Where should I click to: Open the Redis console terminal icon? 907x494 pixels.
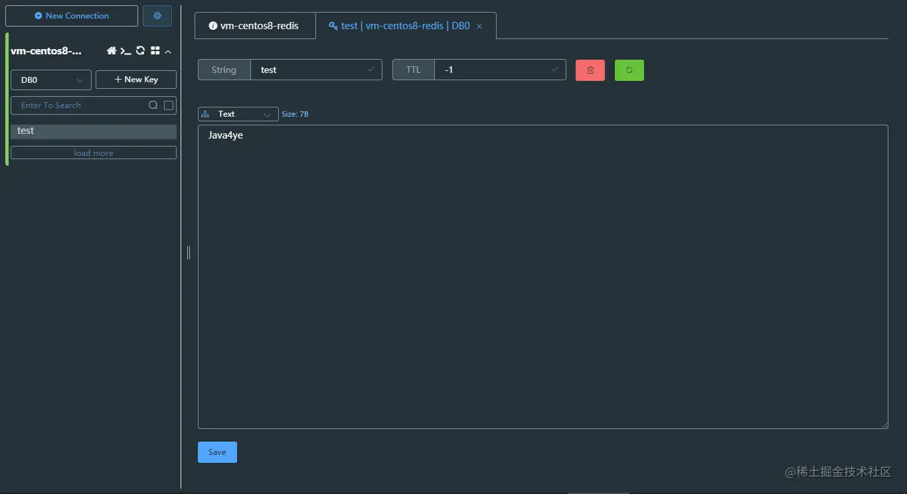[x=125, y=51]
